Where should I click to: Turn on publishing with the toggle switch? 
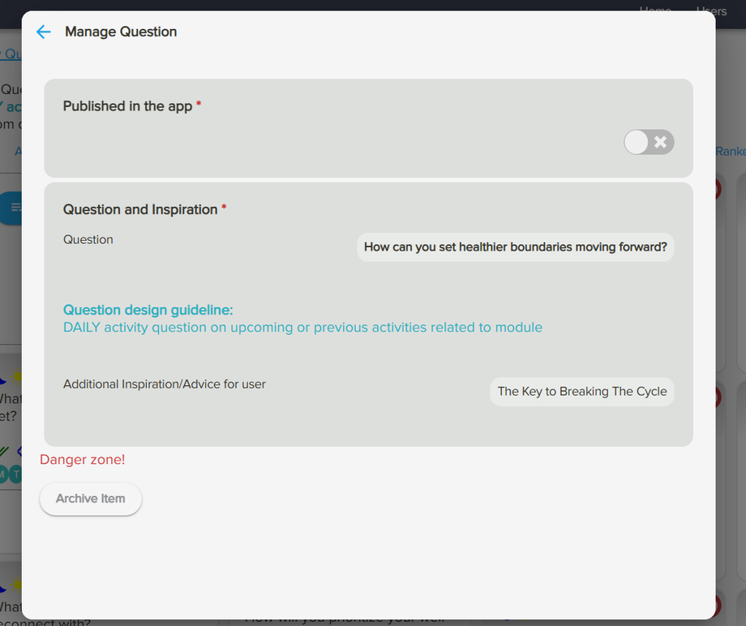[649, 142]
